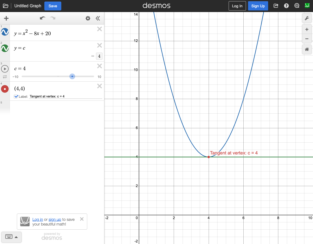Open the Language globe icon

pos(297,6)
